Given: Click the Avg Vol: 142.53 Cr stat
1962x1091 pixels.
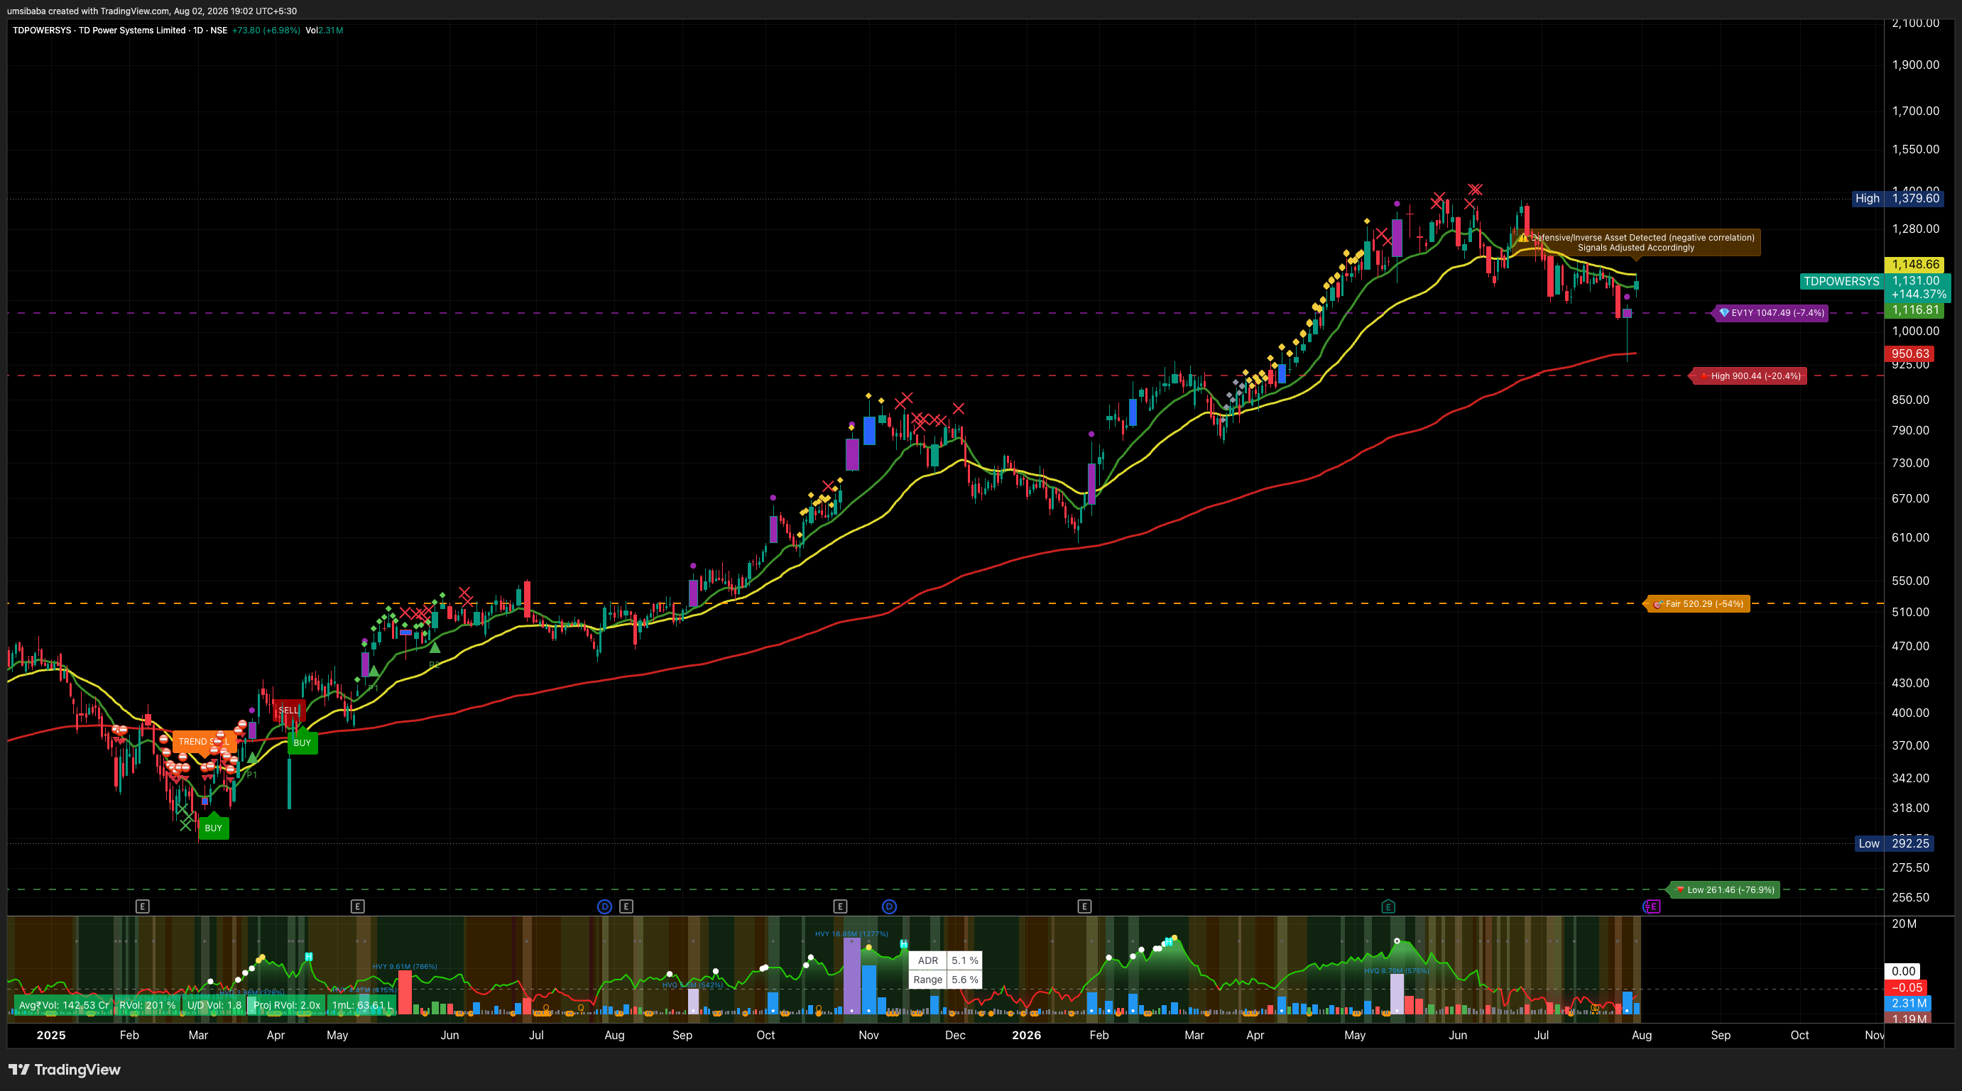Looking at the screenshot, I should click(63, 1005).
